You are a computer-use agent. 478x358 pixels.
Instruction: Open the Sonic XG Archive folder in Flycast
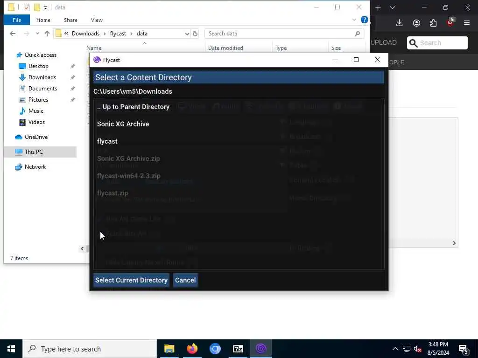click(123, 124)
